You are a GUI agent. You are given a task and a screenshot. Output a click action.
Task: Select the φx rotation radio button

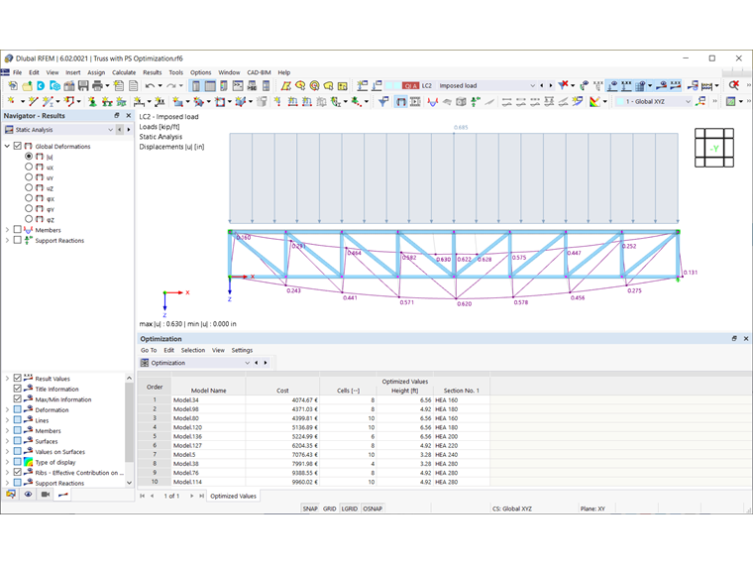click(x=29, y=198)
